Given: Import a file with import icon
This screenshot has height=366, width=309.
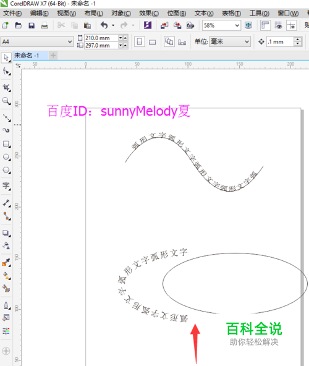Looking at the screenshot, I should click(164, 25).
